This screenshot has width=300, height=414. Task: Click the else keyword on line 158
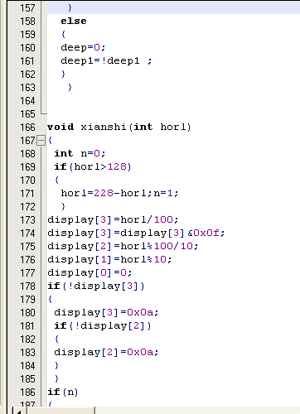[74, 21]
